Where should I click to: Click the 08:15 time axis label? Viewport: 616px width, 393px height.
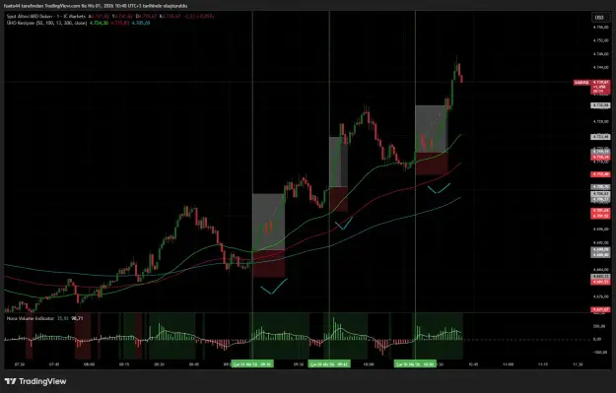(124, 364)
